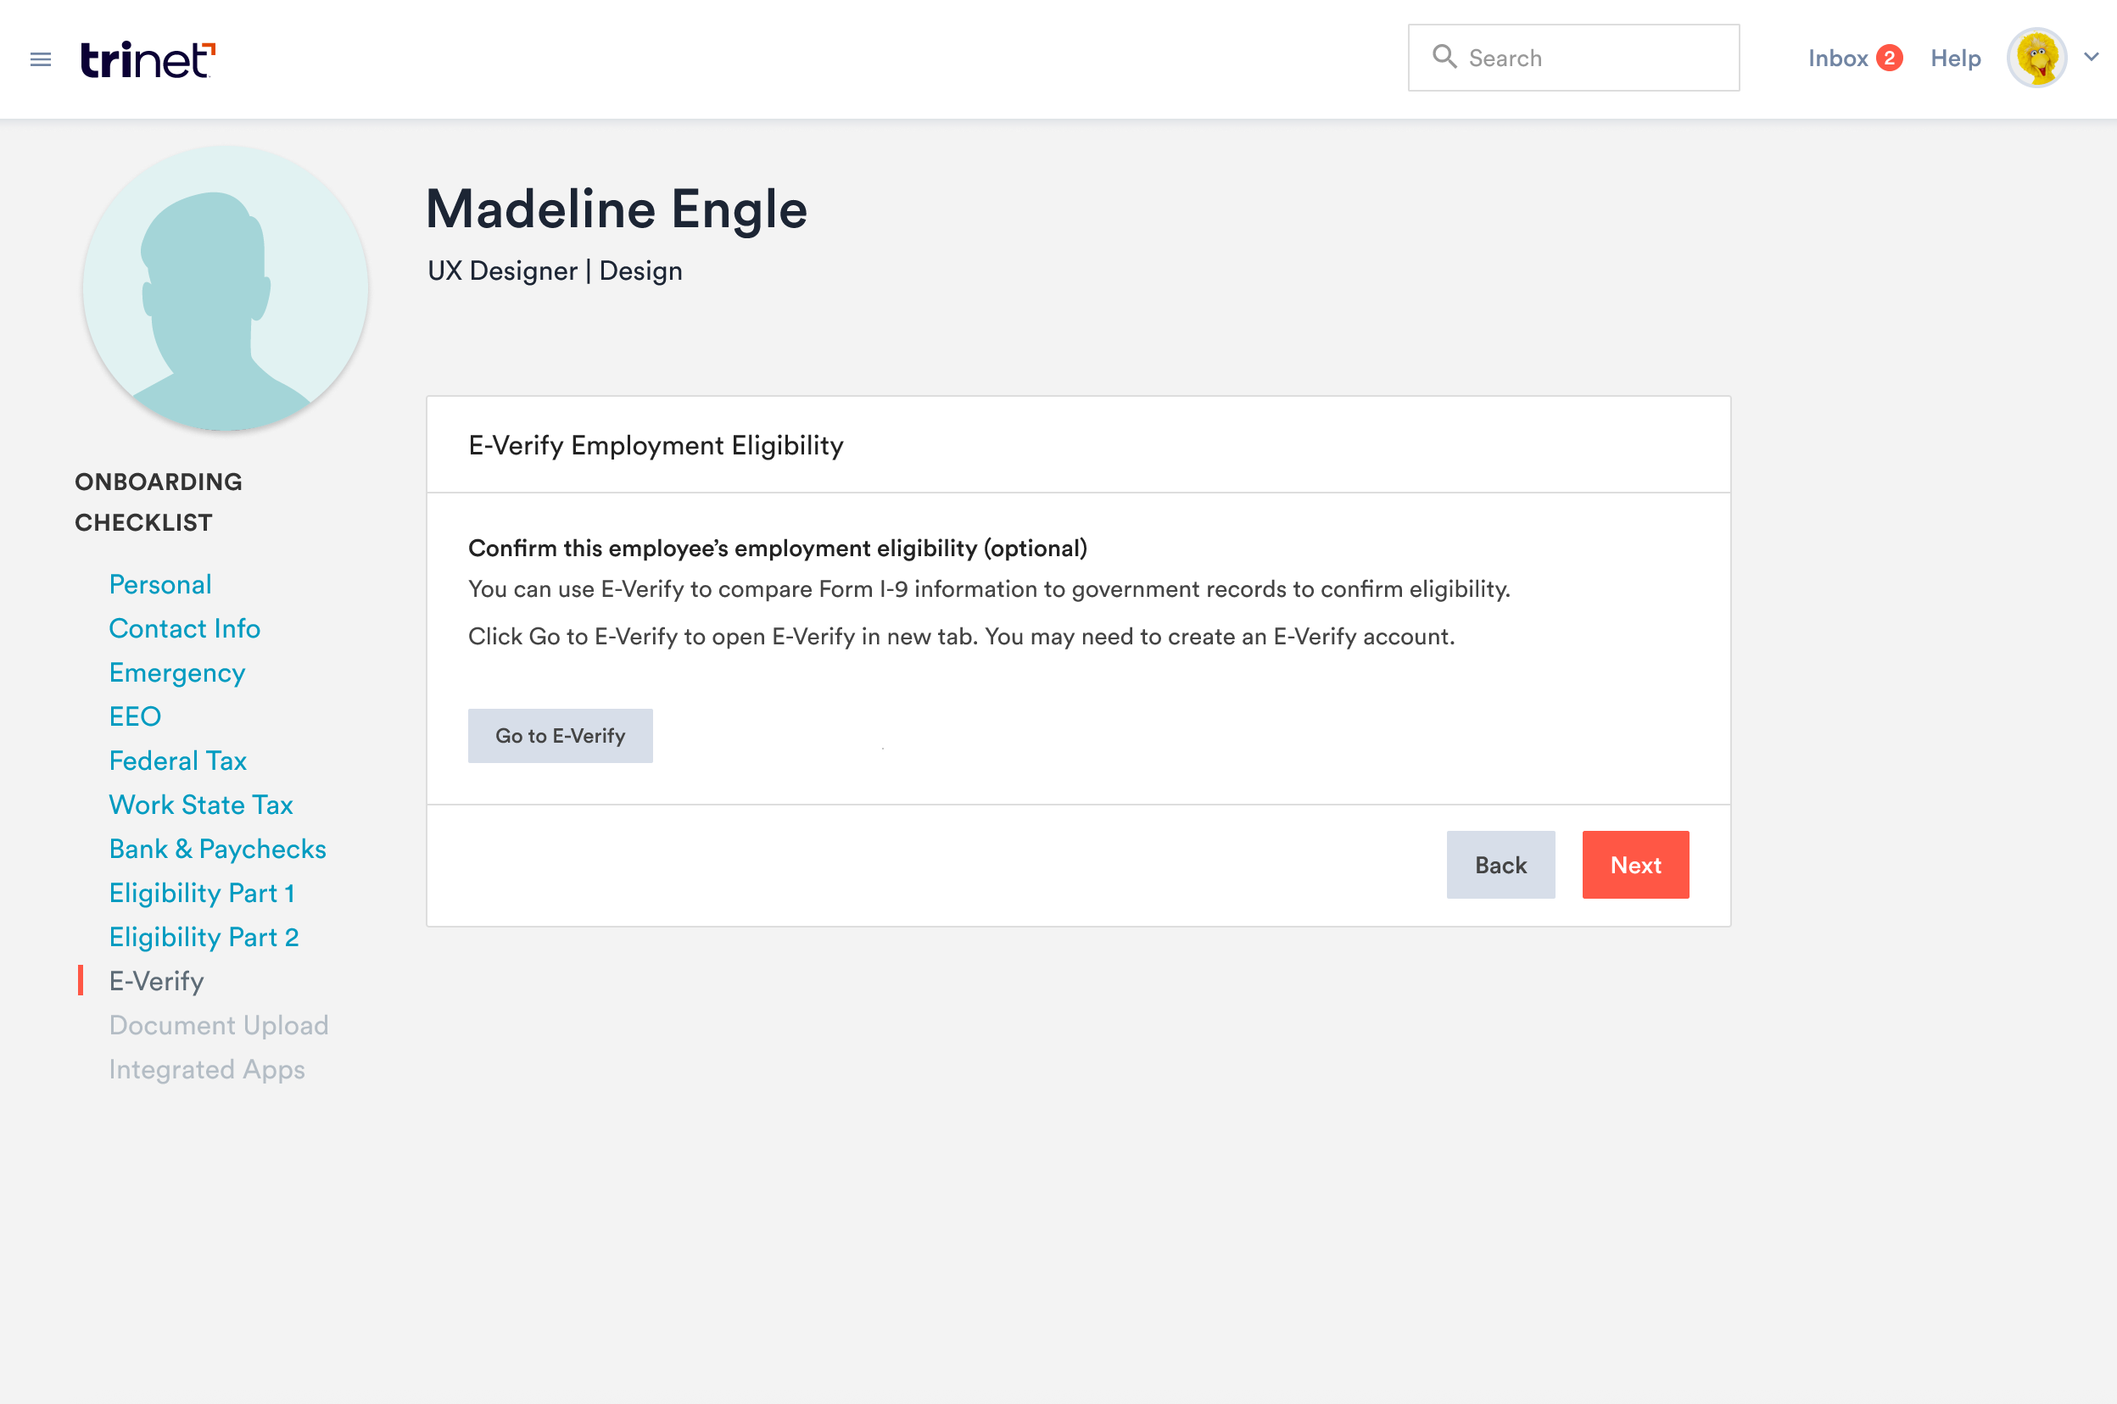Screen dimensions: 2117x1404
Task: Select Work State Tax step
Action: 201,805
